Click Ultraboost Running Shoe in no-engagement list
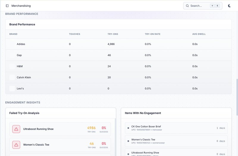The image size is (238, 156). pyautogui.click(x=176, y=152)
